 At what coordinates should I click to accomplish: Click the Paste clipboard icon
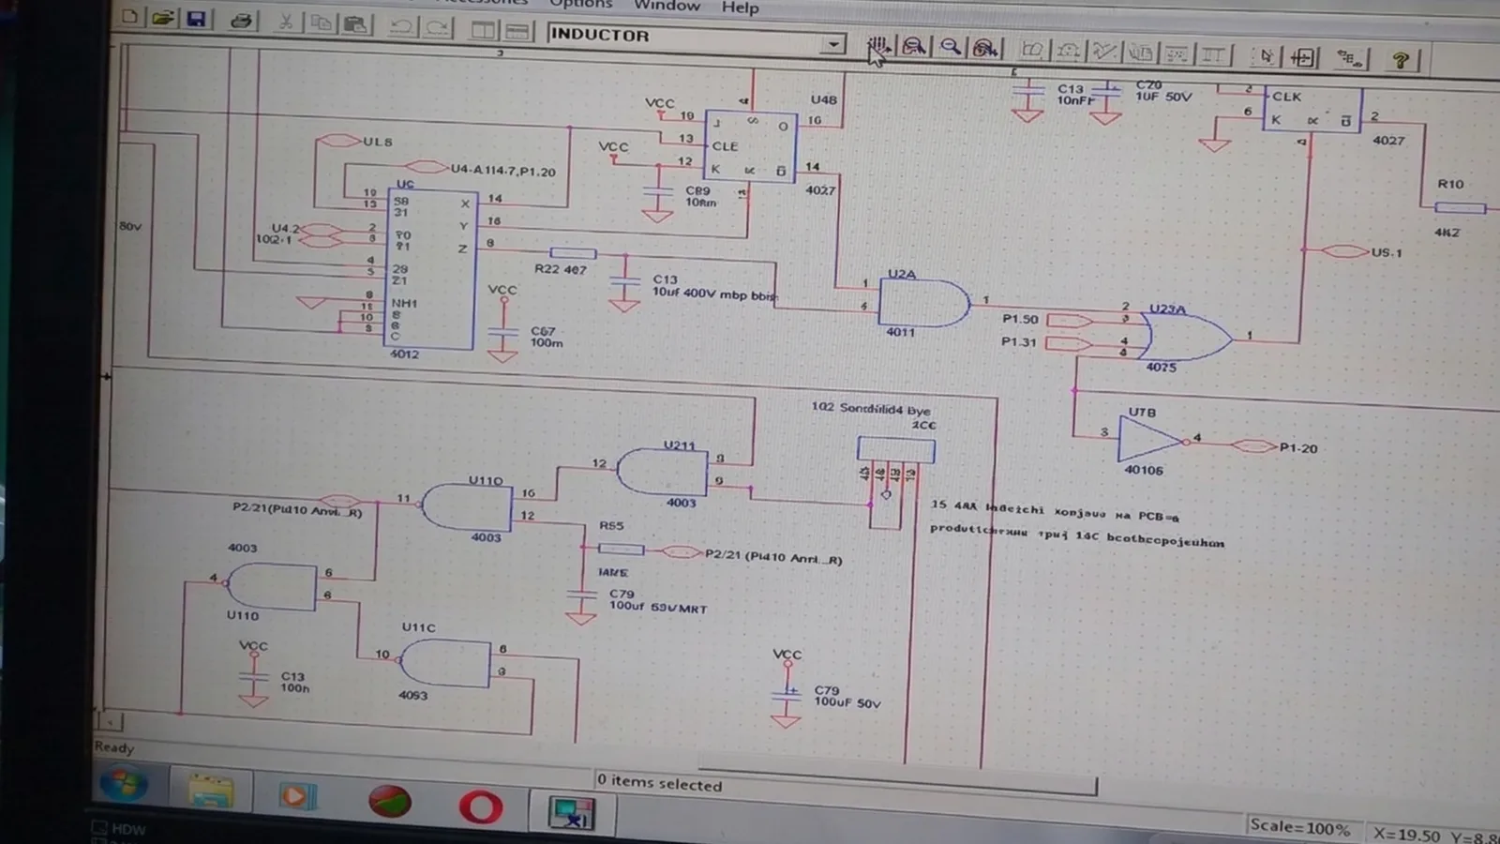pos(355,24)
